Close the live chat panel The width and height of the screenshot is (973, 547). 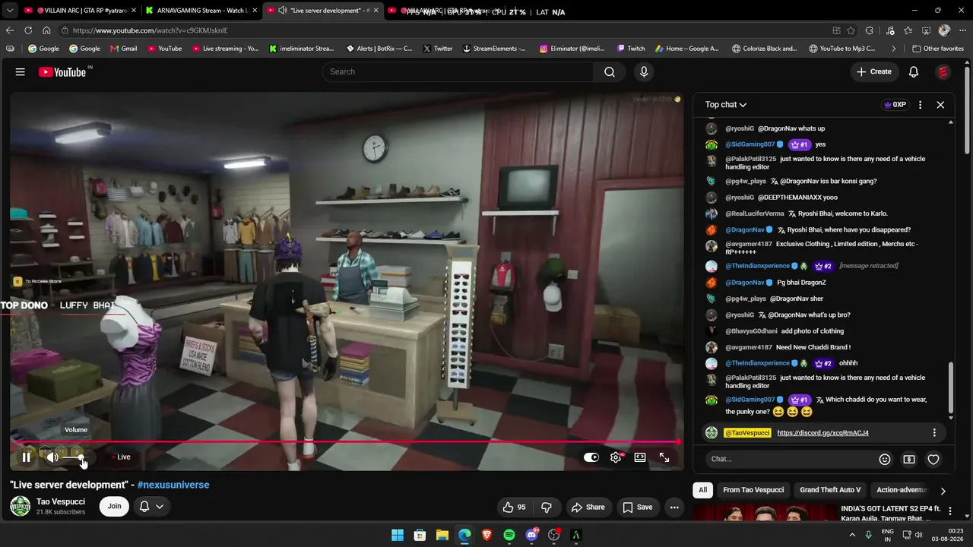(x=940, y=105)
